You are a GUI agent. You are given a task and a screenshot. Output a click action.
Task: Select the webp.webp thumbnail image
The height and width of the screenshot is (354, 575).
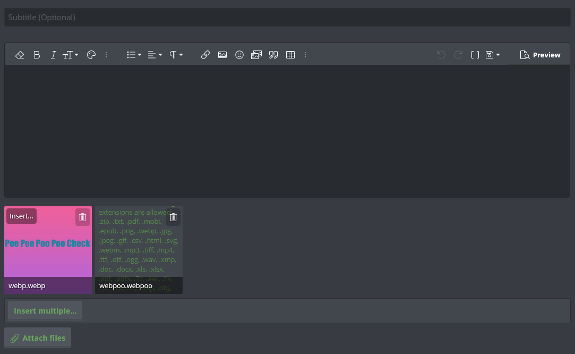pos(48,250)
